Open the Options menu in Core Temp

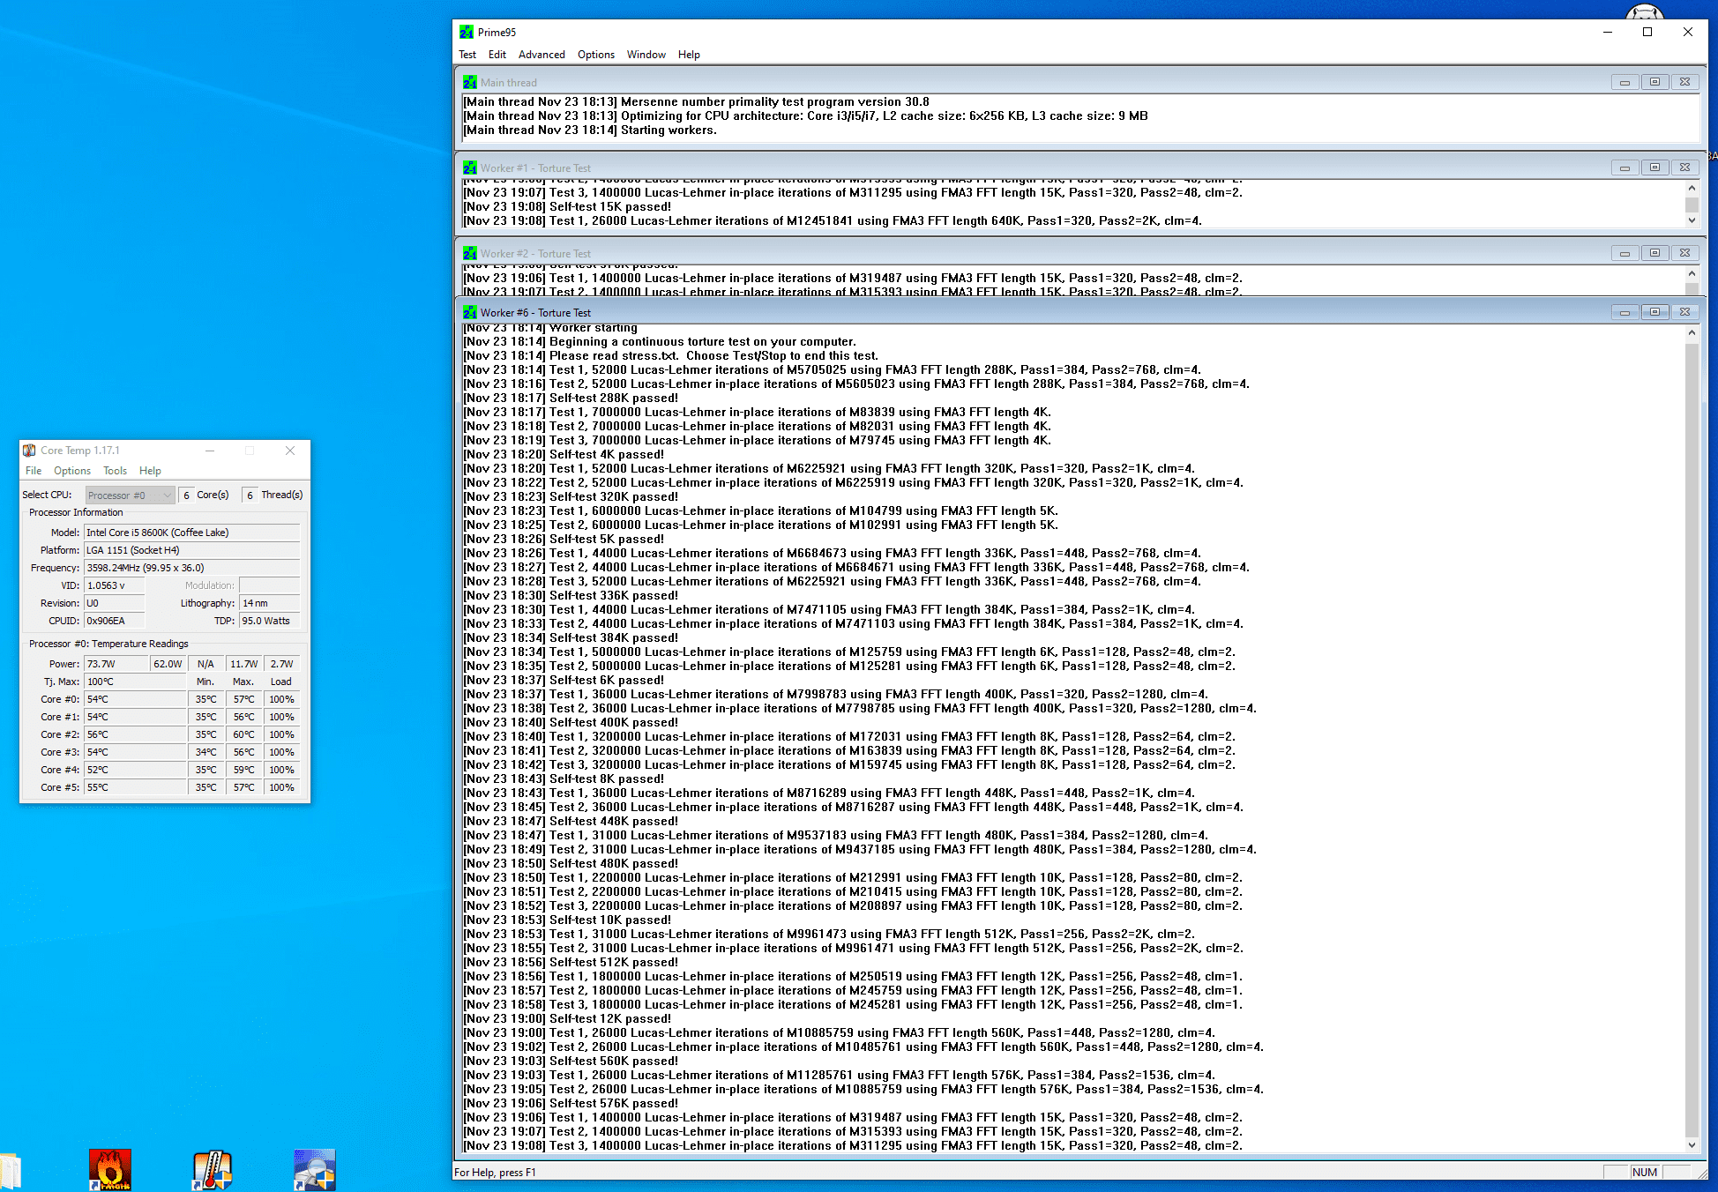72,471
